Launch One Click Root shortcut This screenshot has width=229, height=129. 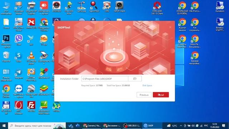tap(69, 8)
